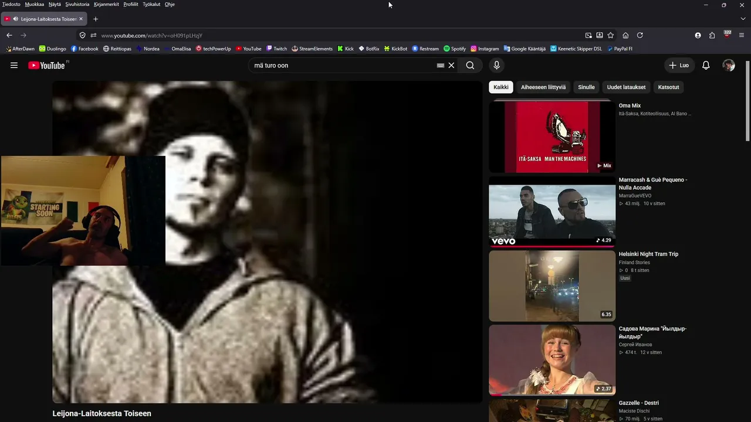Open a new browser tab
Screen dimensions: 751x422
pyautogui.click(x=96, y=19)
